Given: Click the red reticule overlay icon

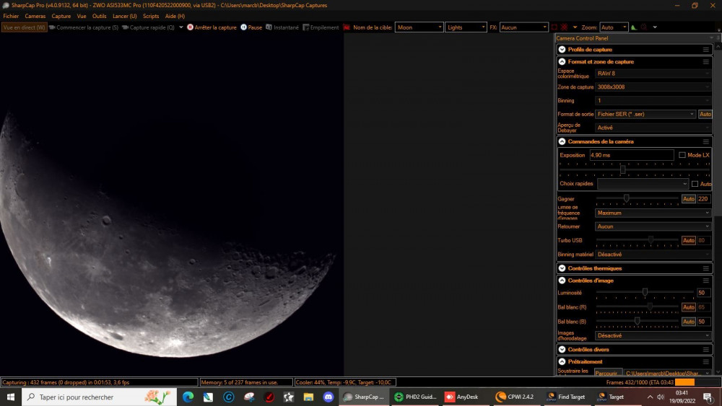Looking at the screenshot, I should [564, 27].
